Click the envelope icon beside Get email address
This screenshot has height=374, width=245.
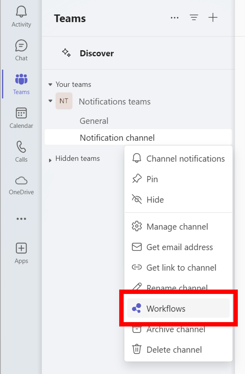coord(137,247)
